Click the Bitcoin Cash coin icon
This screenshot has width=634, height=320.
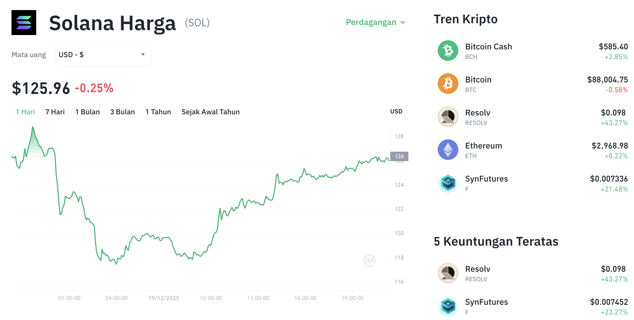point(447,51)
